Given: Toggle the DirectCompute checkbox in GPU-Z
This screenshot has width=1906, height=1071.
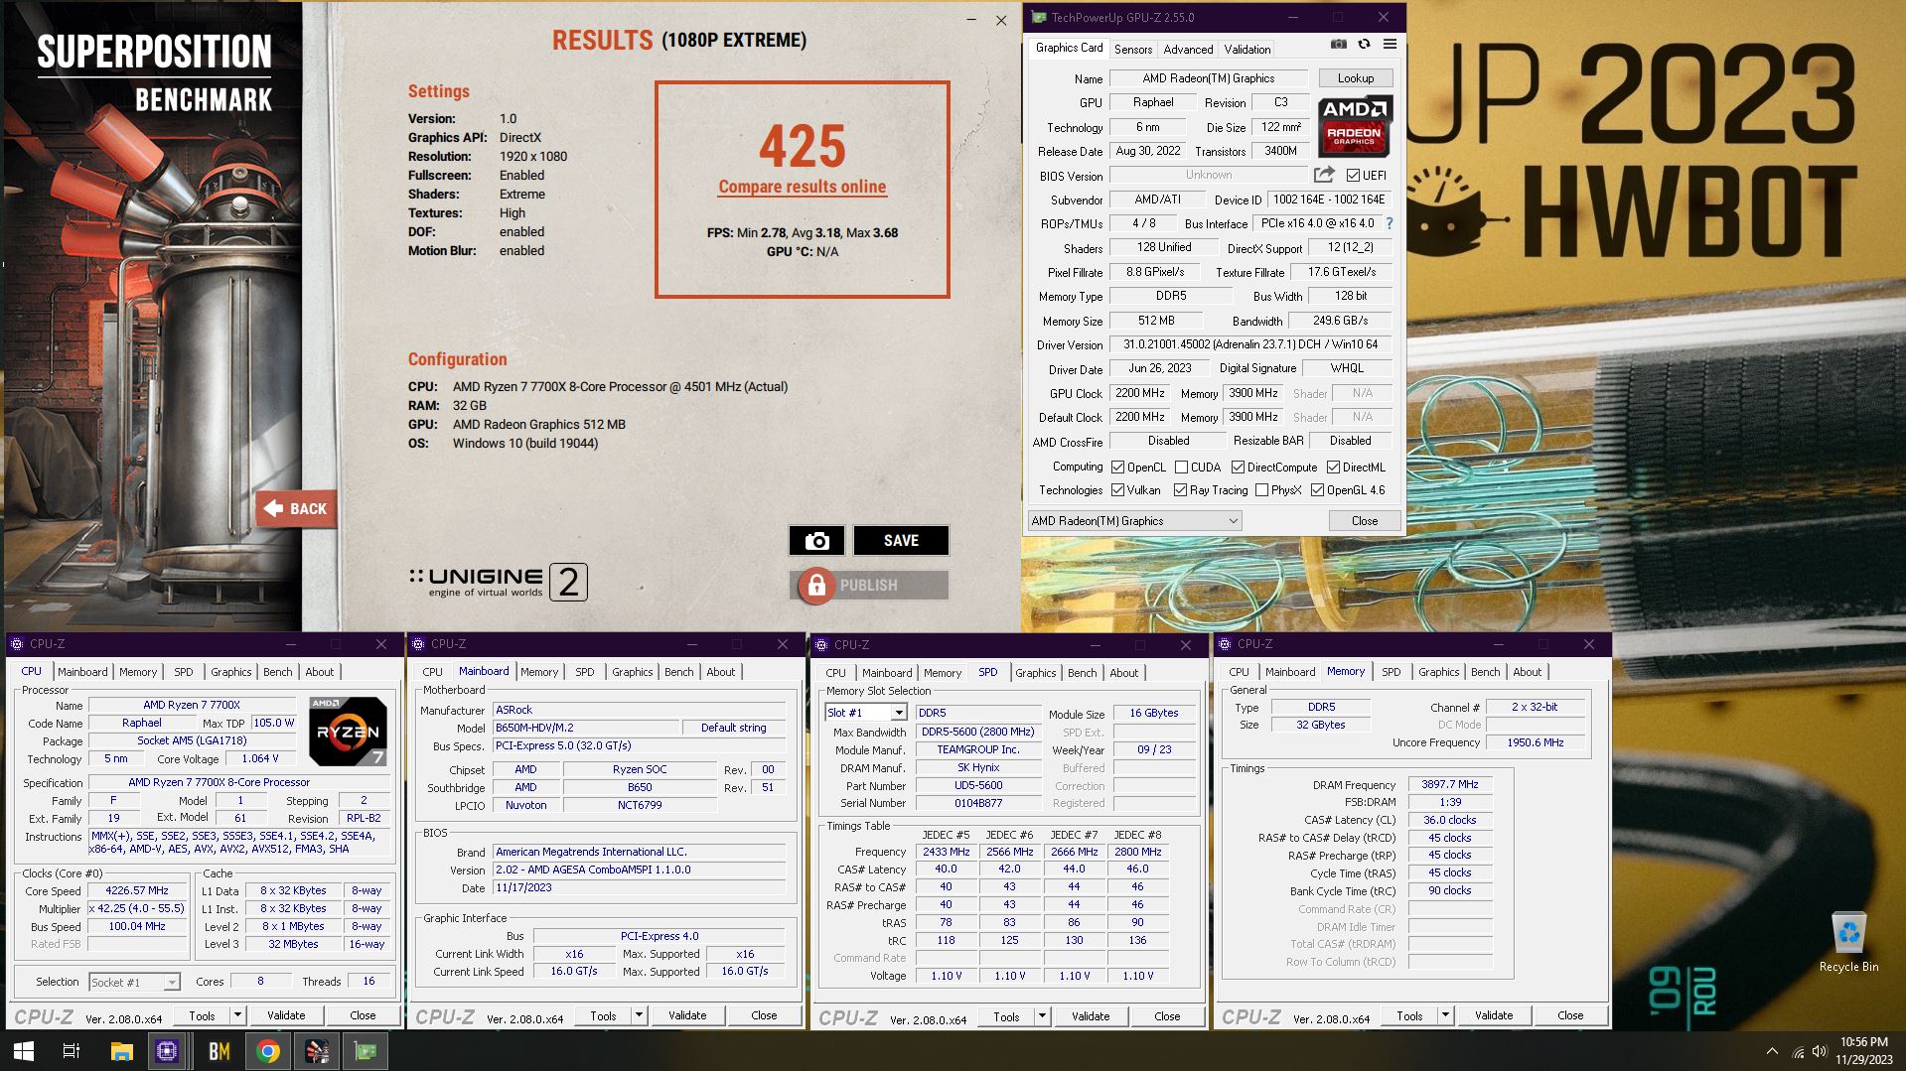Looking at the screenshot, I should pyautogui.click(x=1238, y=467).
